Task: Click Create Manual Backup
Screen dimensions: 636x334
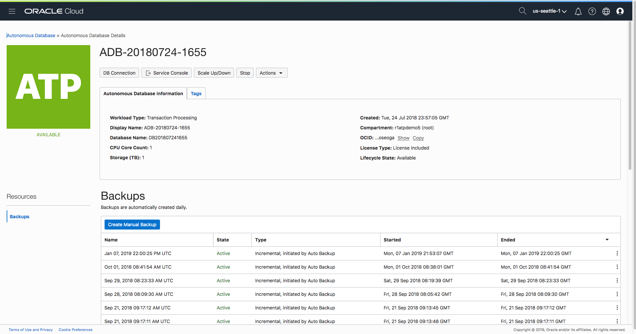Action: click(x=132, y=225)
